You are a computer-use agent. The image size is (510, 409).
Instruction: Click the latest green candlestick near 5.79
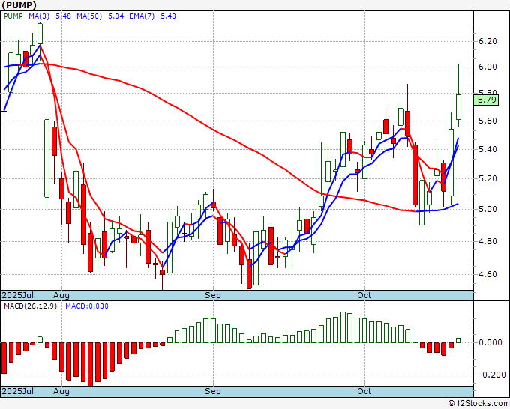(458, 107)
